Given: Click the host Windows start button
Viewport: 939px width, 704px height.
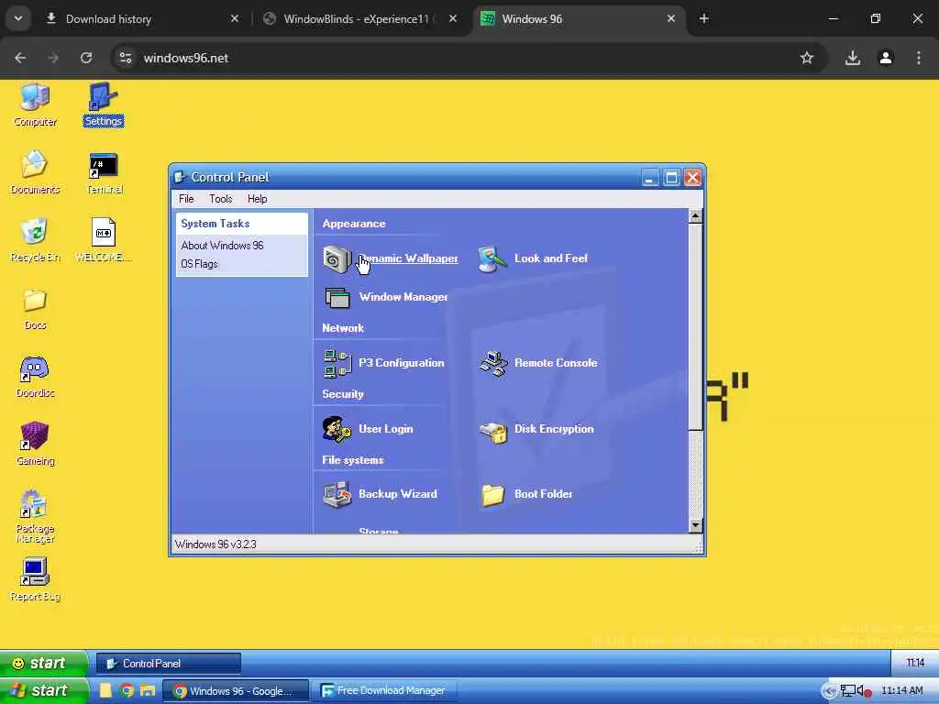Looking at the screenshot, I should click(x=43, y=690).
